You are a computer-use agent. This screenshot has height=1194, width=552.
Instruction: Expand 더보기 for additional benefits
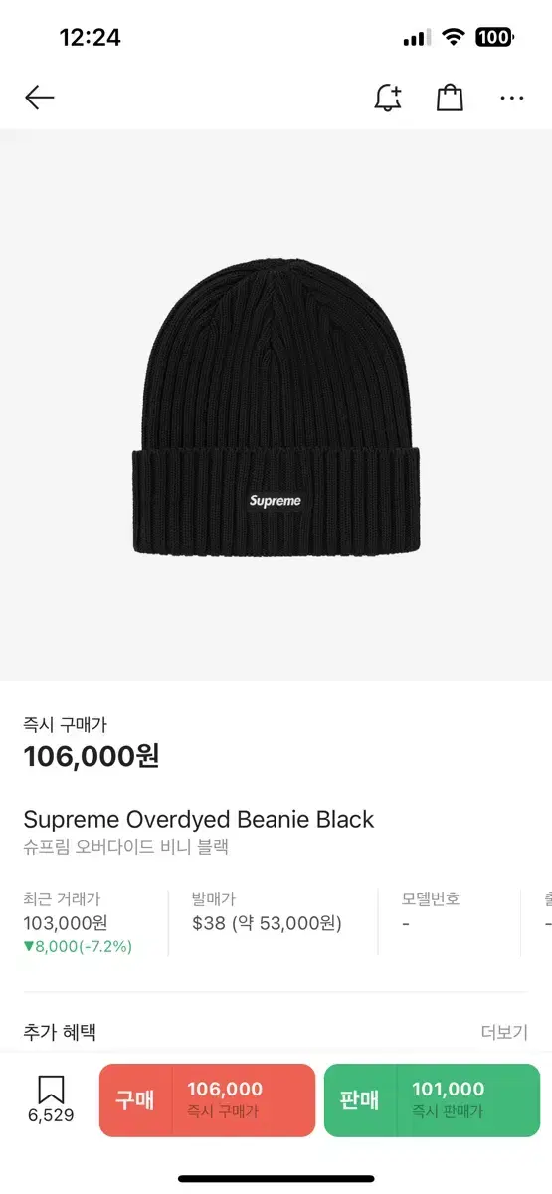point(504,1032)
